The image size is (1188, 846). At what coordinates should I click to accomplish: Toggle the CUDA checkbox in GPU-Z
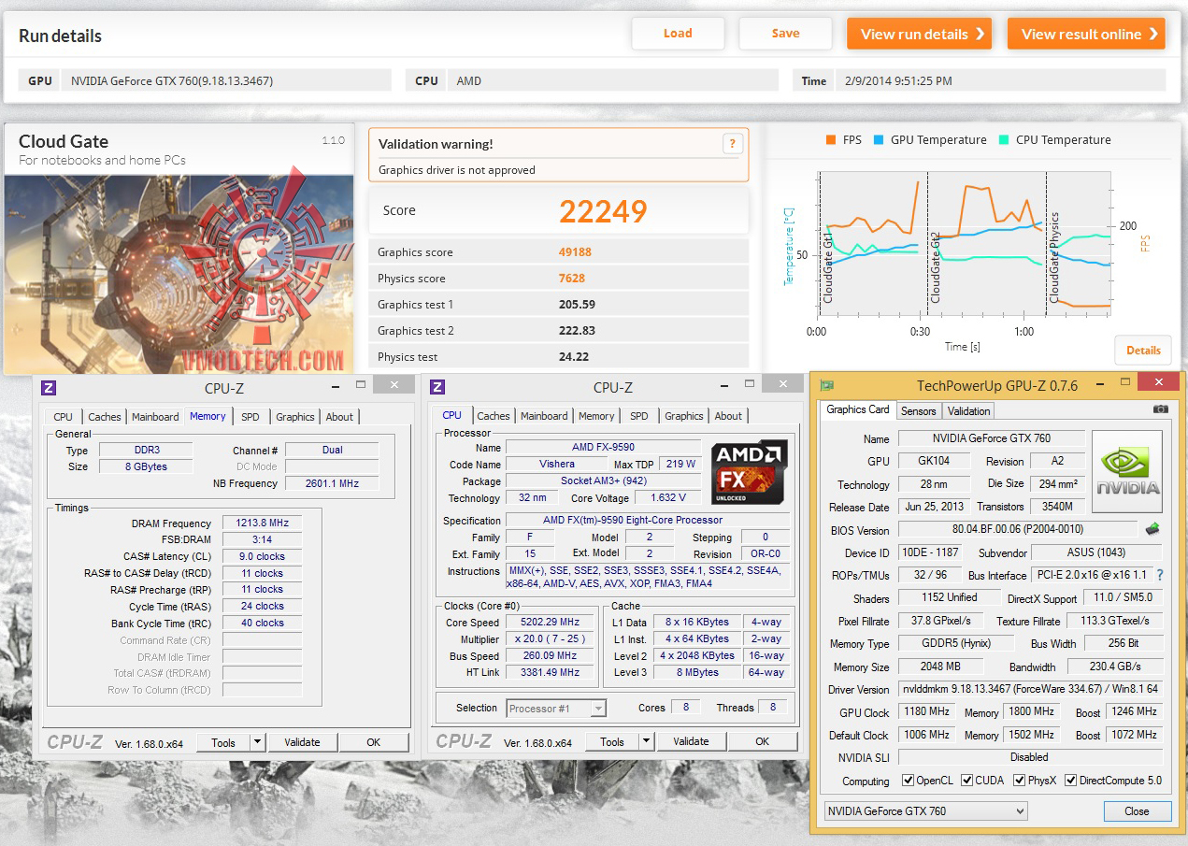tap(966, 781)
